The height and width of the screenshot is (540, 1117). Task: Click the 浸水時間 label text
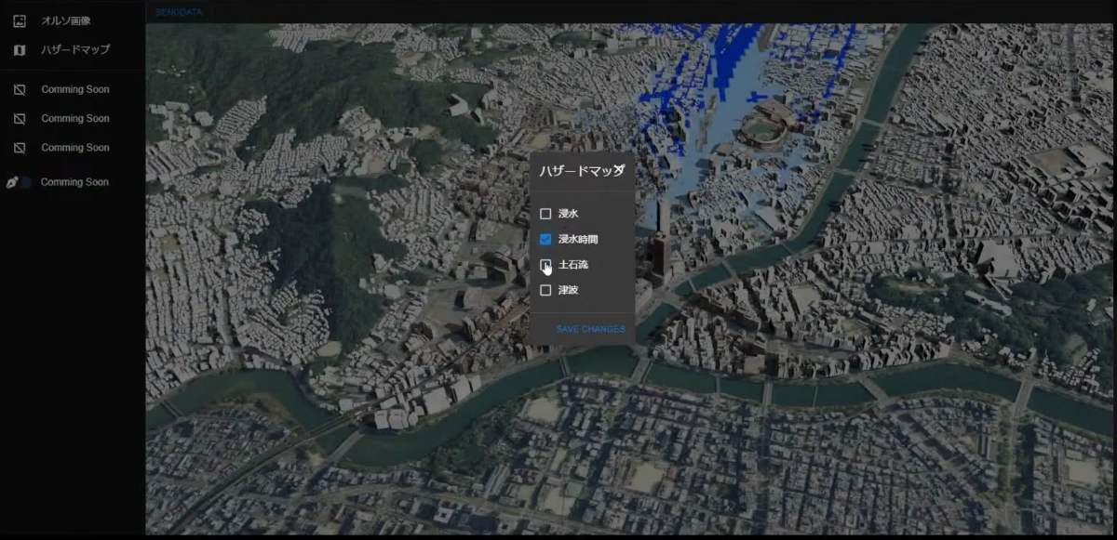pos(578,239)
